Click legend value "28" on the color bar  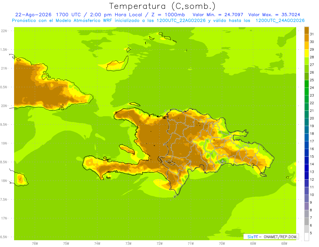pyautogui.click(x=312, y=57)
